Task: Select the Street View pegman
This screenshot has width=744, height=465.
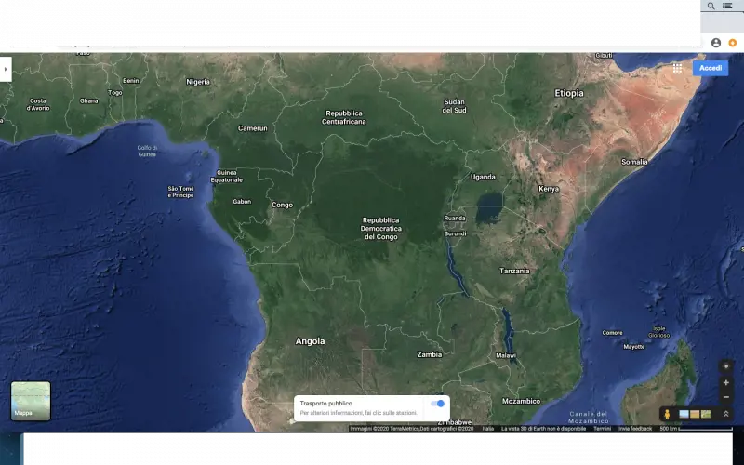Action: tap(667, 414)
